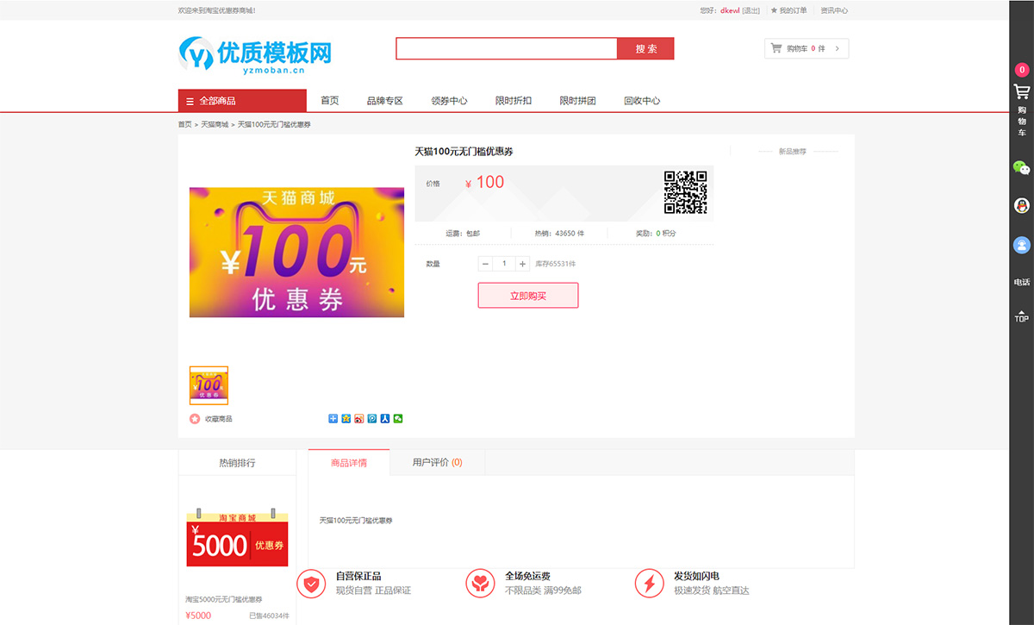
Task: Open WeChat contact in right sidebar
Action: [x=1021, y=168]
